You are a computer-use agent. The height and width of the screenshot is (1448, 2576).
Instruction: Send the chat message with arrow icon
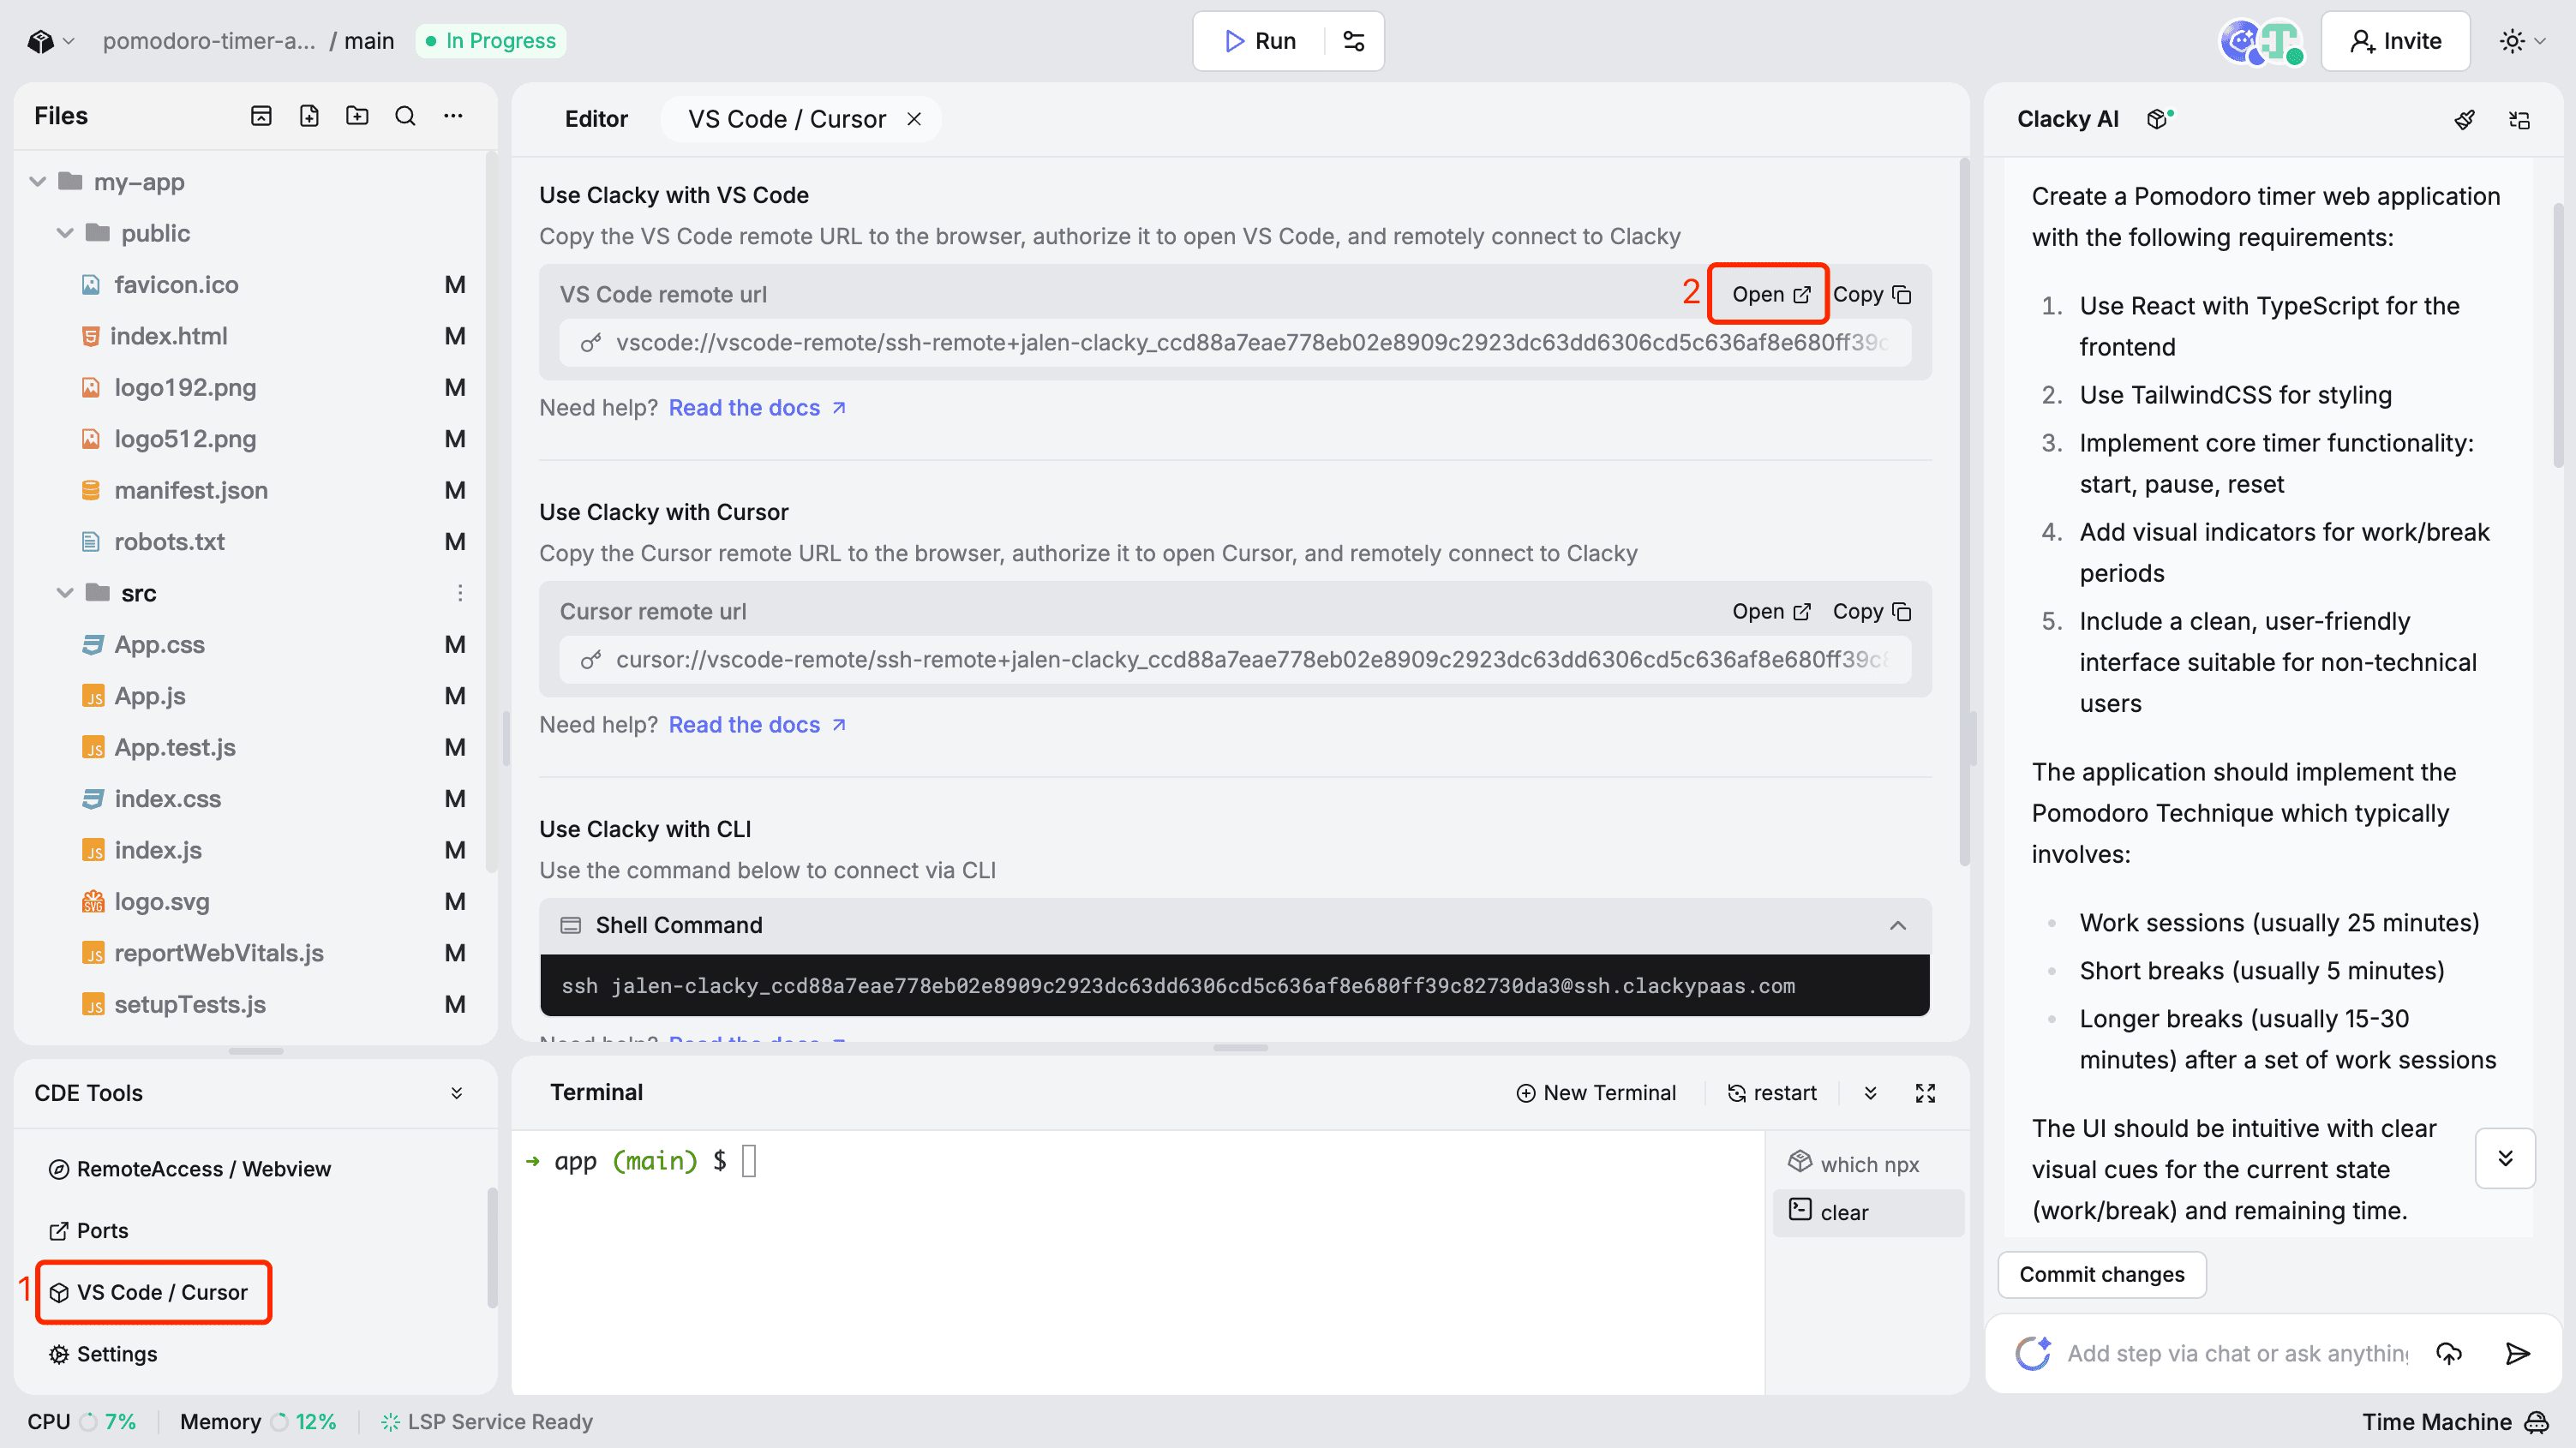click(2518, 1353)
